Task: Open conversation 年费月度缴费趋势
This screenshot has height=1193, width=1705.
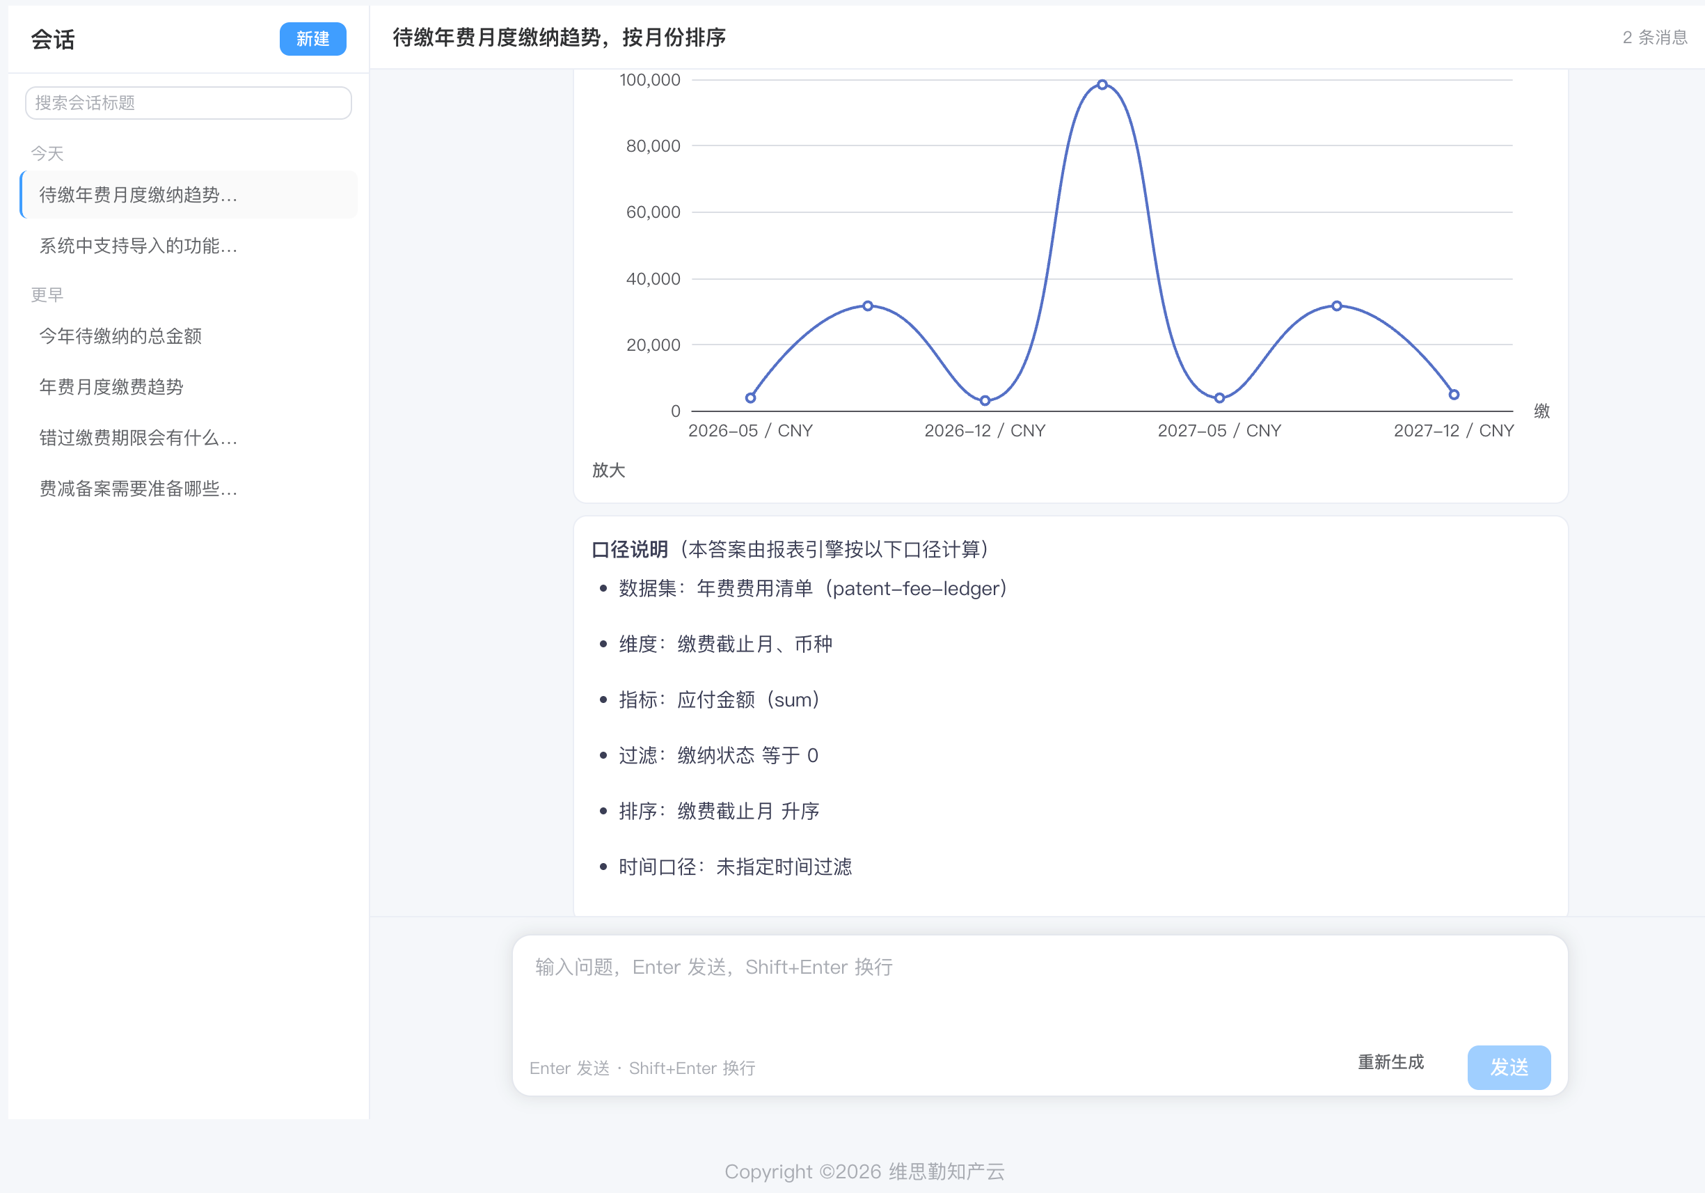Action: tap(189, 386)
